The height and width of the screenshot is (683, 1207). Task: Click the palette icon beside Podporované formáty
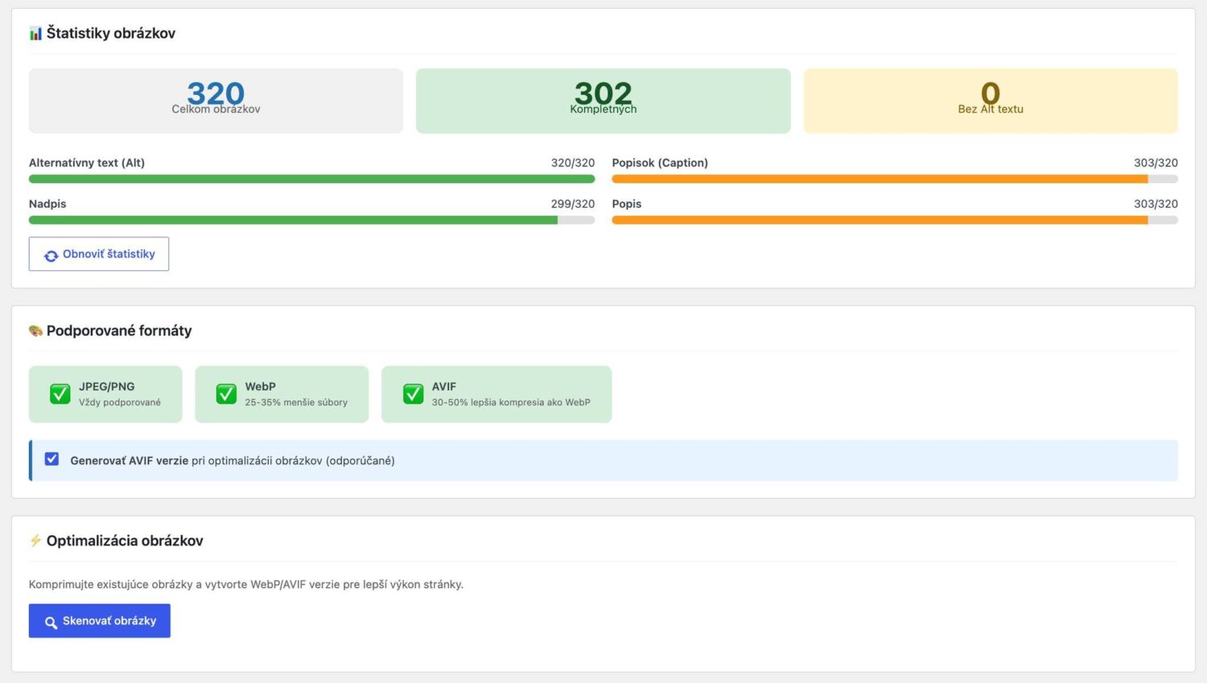tap(35, 331)
